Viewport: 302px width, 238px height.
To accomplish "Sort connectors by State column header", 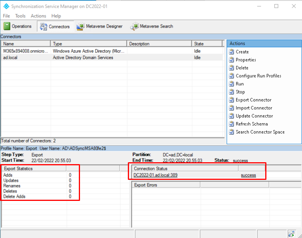I will [207, 44].
